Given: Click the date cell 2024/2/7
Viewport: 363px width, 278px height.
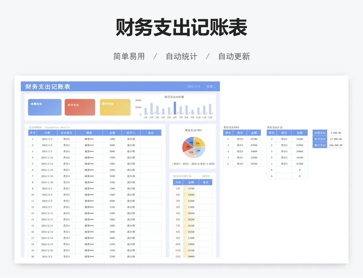Looking at the screenshot, I should (x=47, y=207).
